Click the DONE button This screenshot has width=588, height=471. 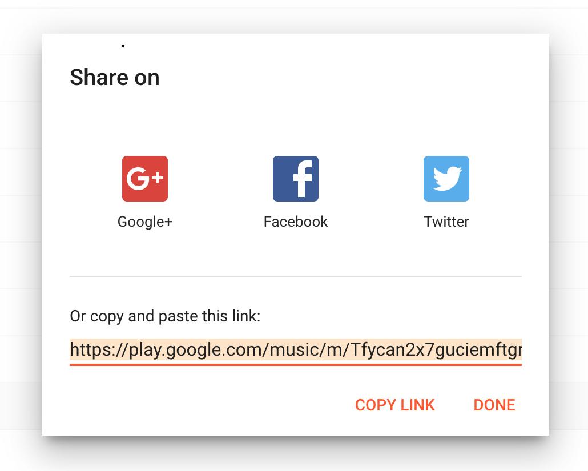tap(494, 405)
